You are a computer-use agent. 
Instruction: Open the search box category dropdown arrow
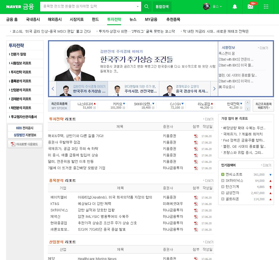tap(138, 6)
